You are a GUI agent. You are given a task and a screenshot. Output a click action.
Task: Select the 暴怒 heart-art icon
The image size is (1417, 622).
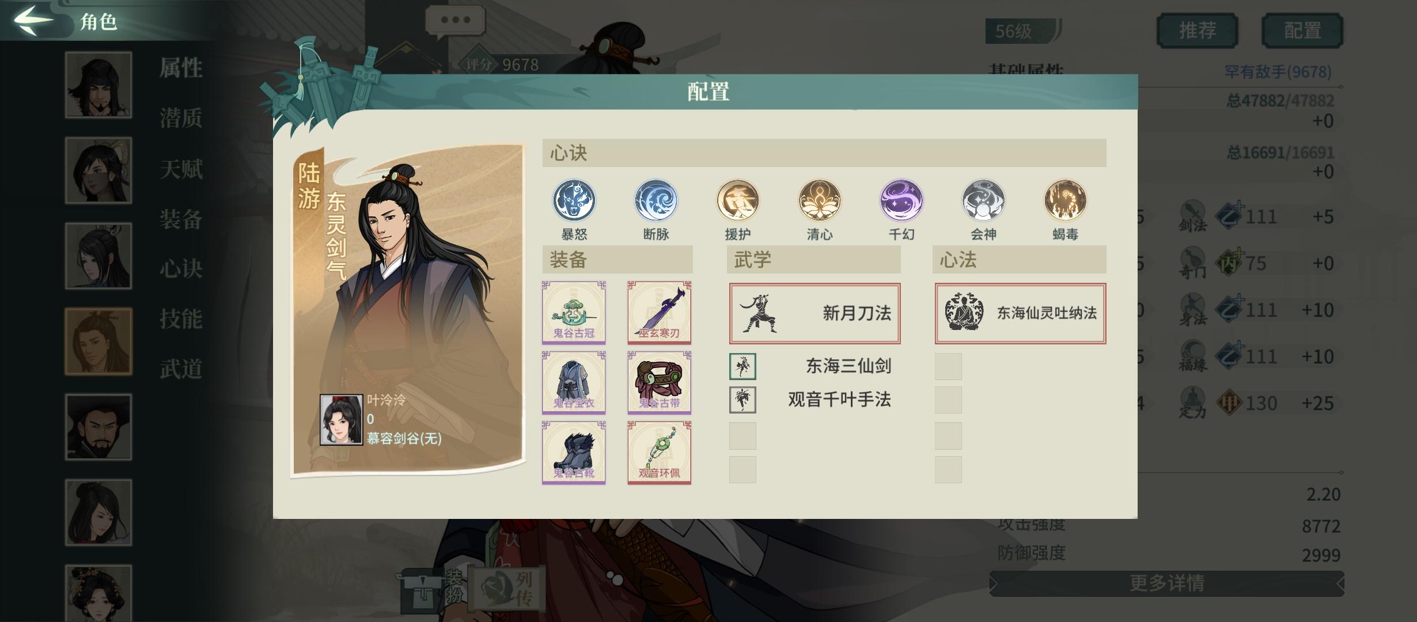(x=574, y=200)
